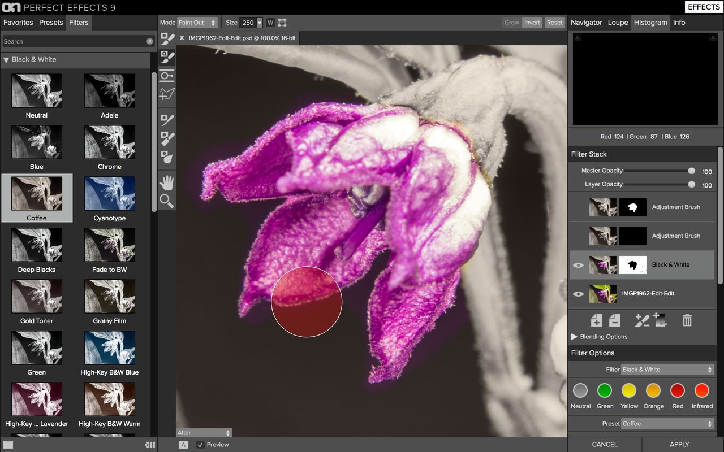The height and width of the screenshot is (452, 724).
Task: Choose the Orange color filter
Action: [653, 390]
